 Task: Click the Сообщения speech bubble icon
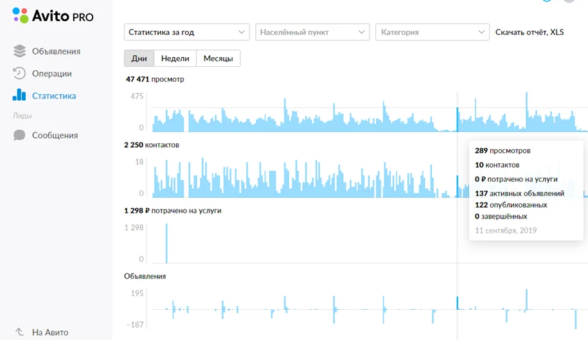[x=19, y=135]
